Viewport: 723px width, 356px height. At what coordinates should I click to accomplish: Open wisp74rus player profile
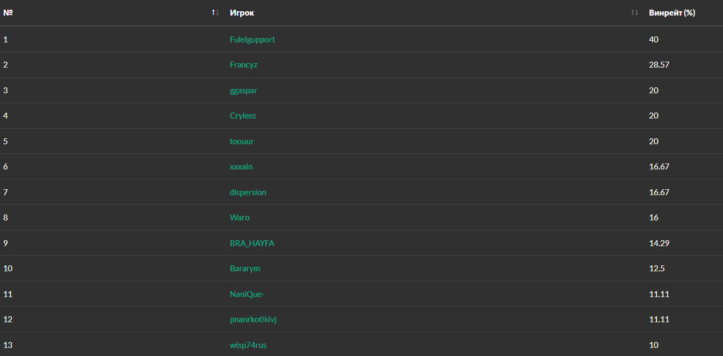click(248, 345)
